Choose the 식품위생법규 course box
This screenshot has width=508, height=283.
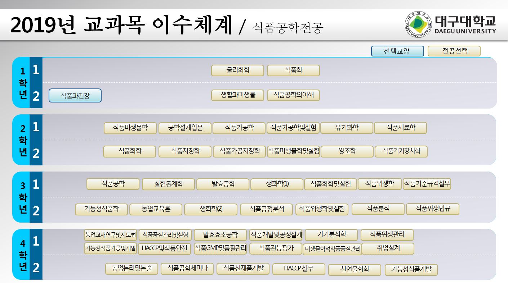(x=432, y=209)
